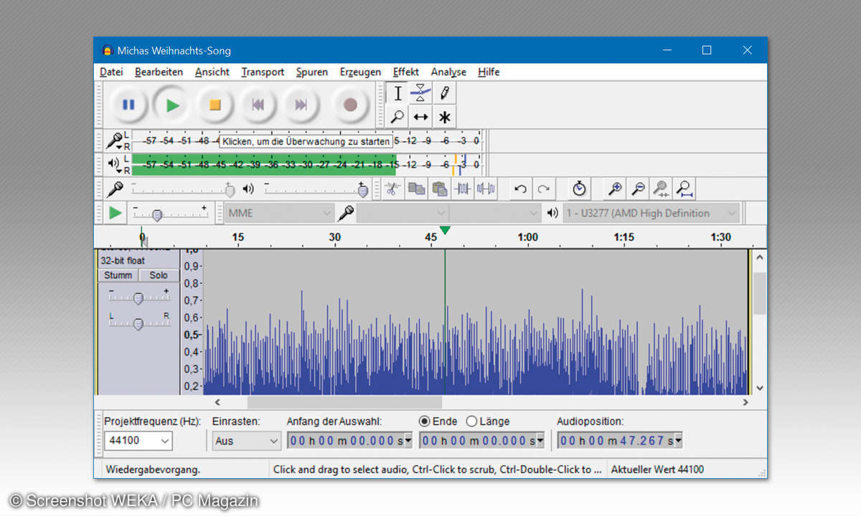Screen dimensions: 861x516
Task: Open the Analyse menu
Action: pos(448,72)
